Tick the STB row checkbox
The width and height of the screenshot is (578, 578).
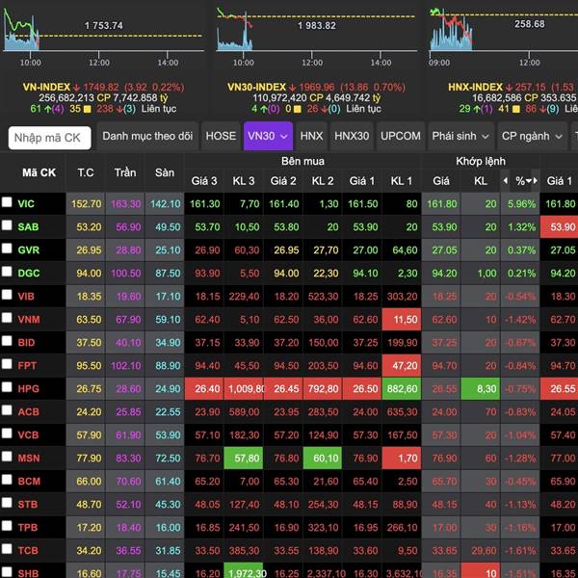click(x=7, y=503)
